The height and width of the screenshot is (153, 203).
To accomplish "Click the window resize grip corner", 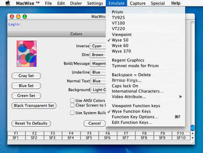I will tap(193, 142).
